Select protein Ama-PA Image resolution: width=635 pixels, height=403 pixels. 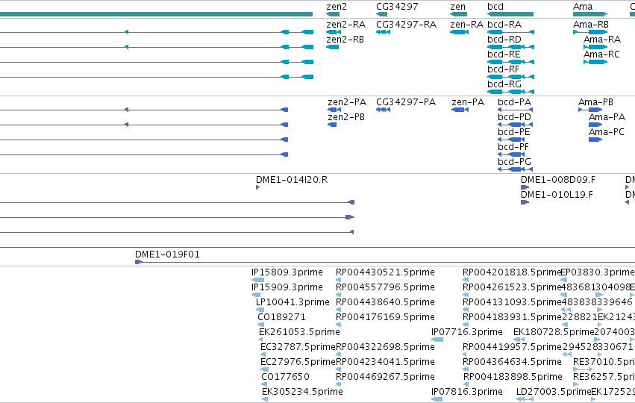(x=595, y=125)
